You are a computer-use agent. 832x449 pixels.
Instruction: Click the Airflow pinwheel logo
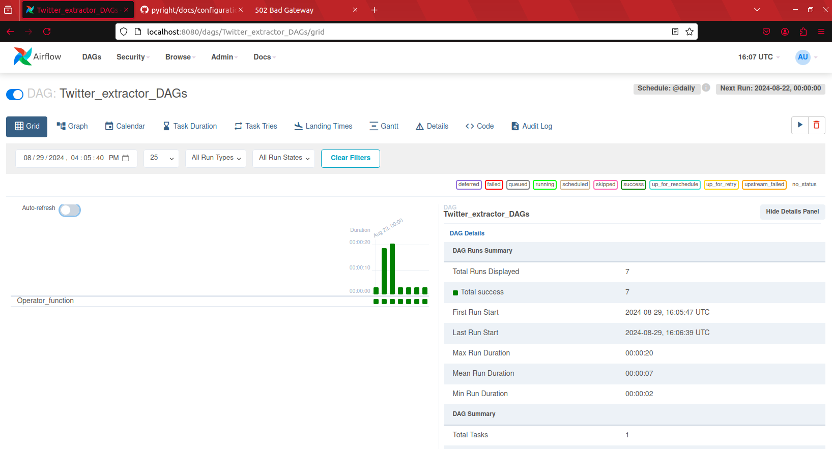(x=22, y=56)
